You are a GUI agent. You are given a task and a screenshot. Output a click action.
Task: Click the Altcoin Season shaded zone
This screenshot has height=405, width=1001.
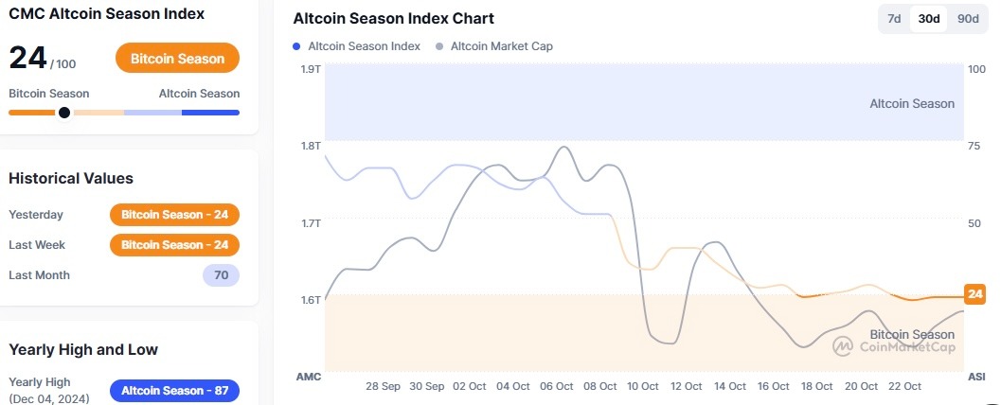(644, 102)
